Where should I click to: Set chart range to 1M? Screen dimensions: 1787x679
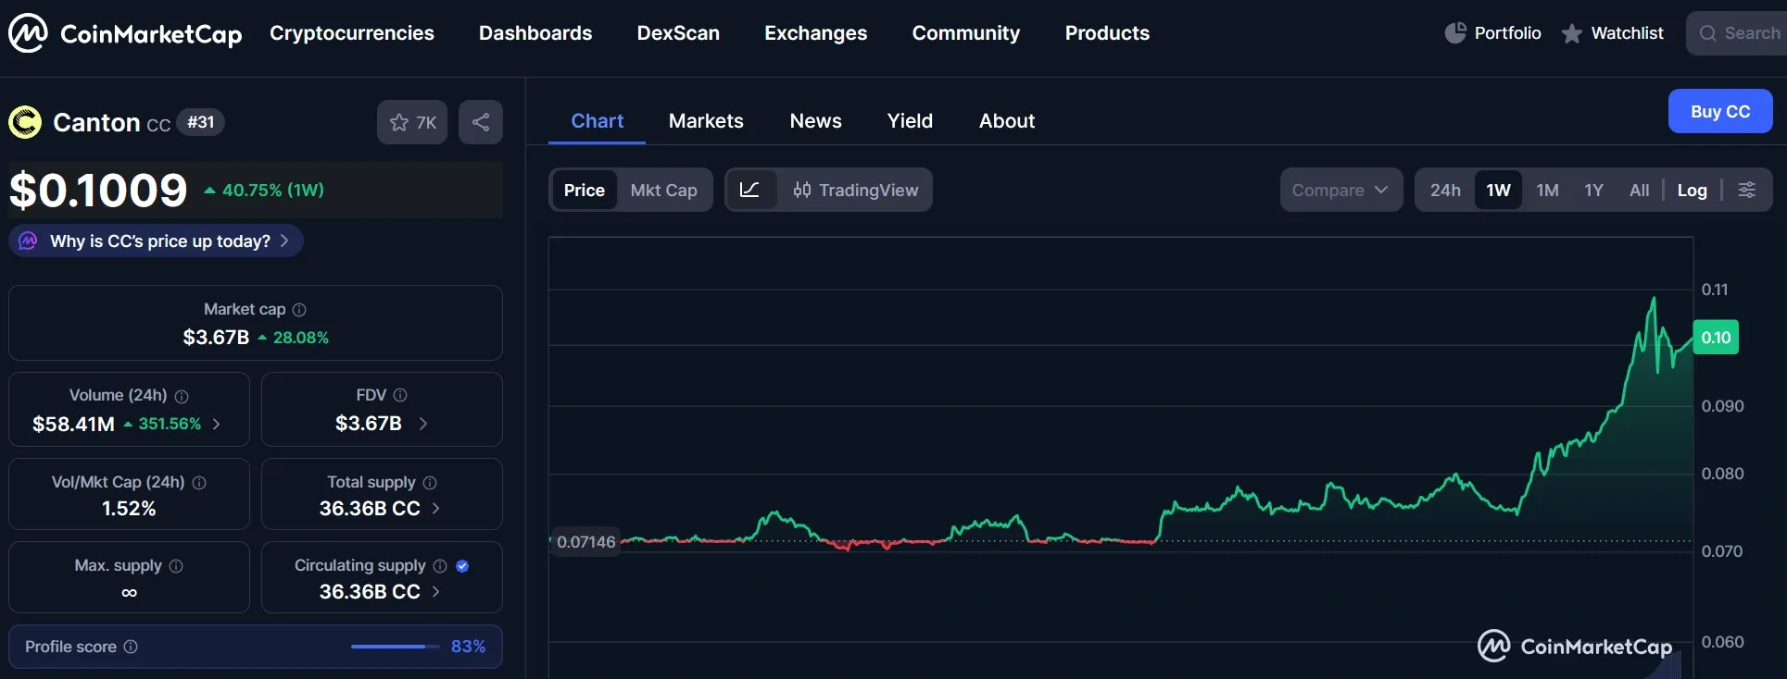[x=1547, y=190]
